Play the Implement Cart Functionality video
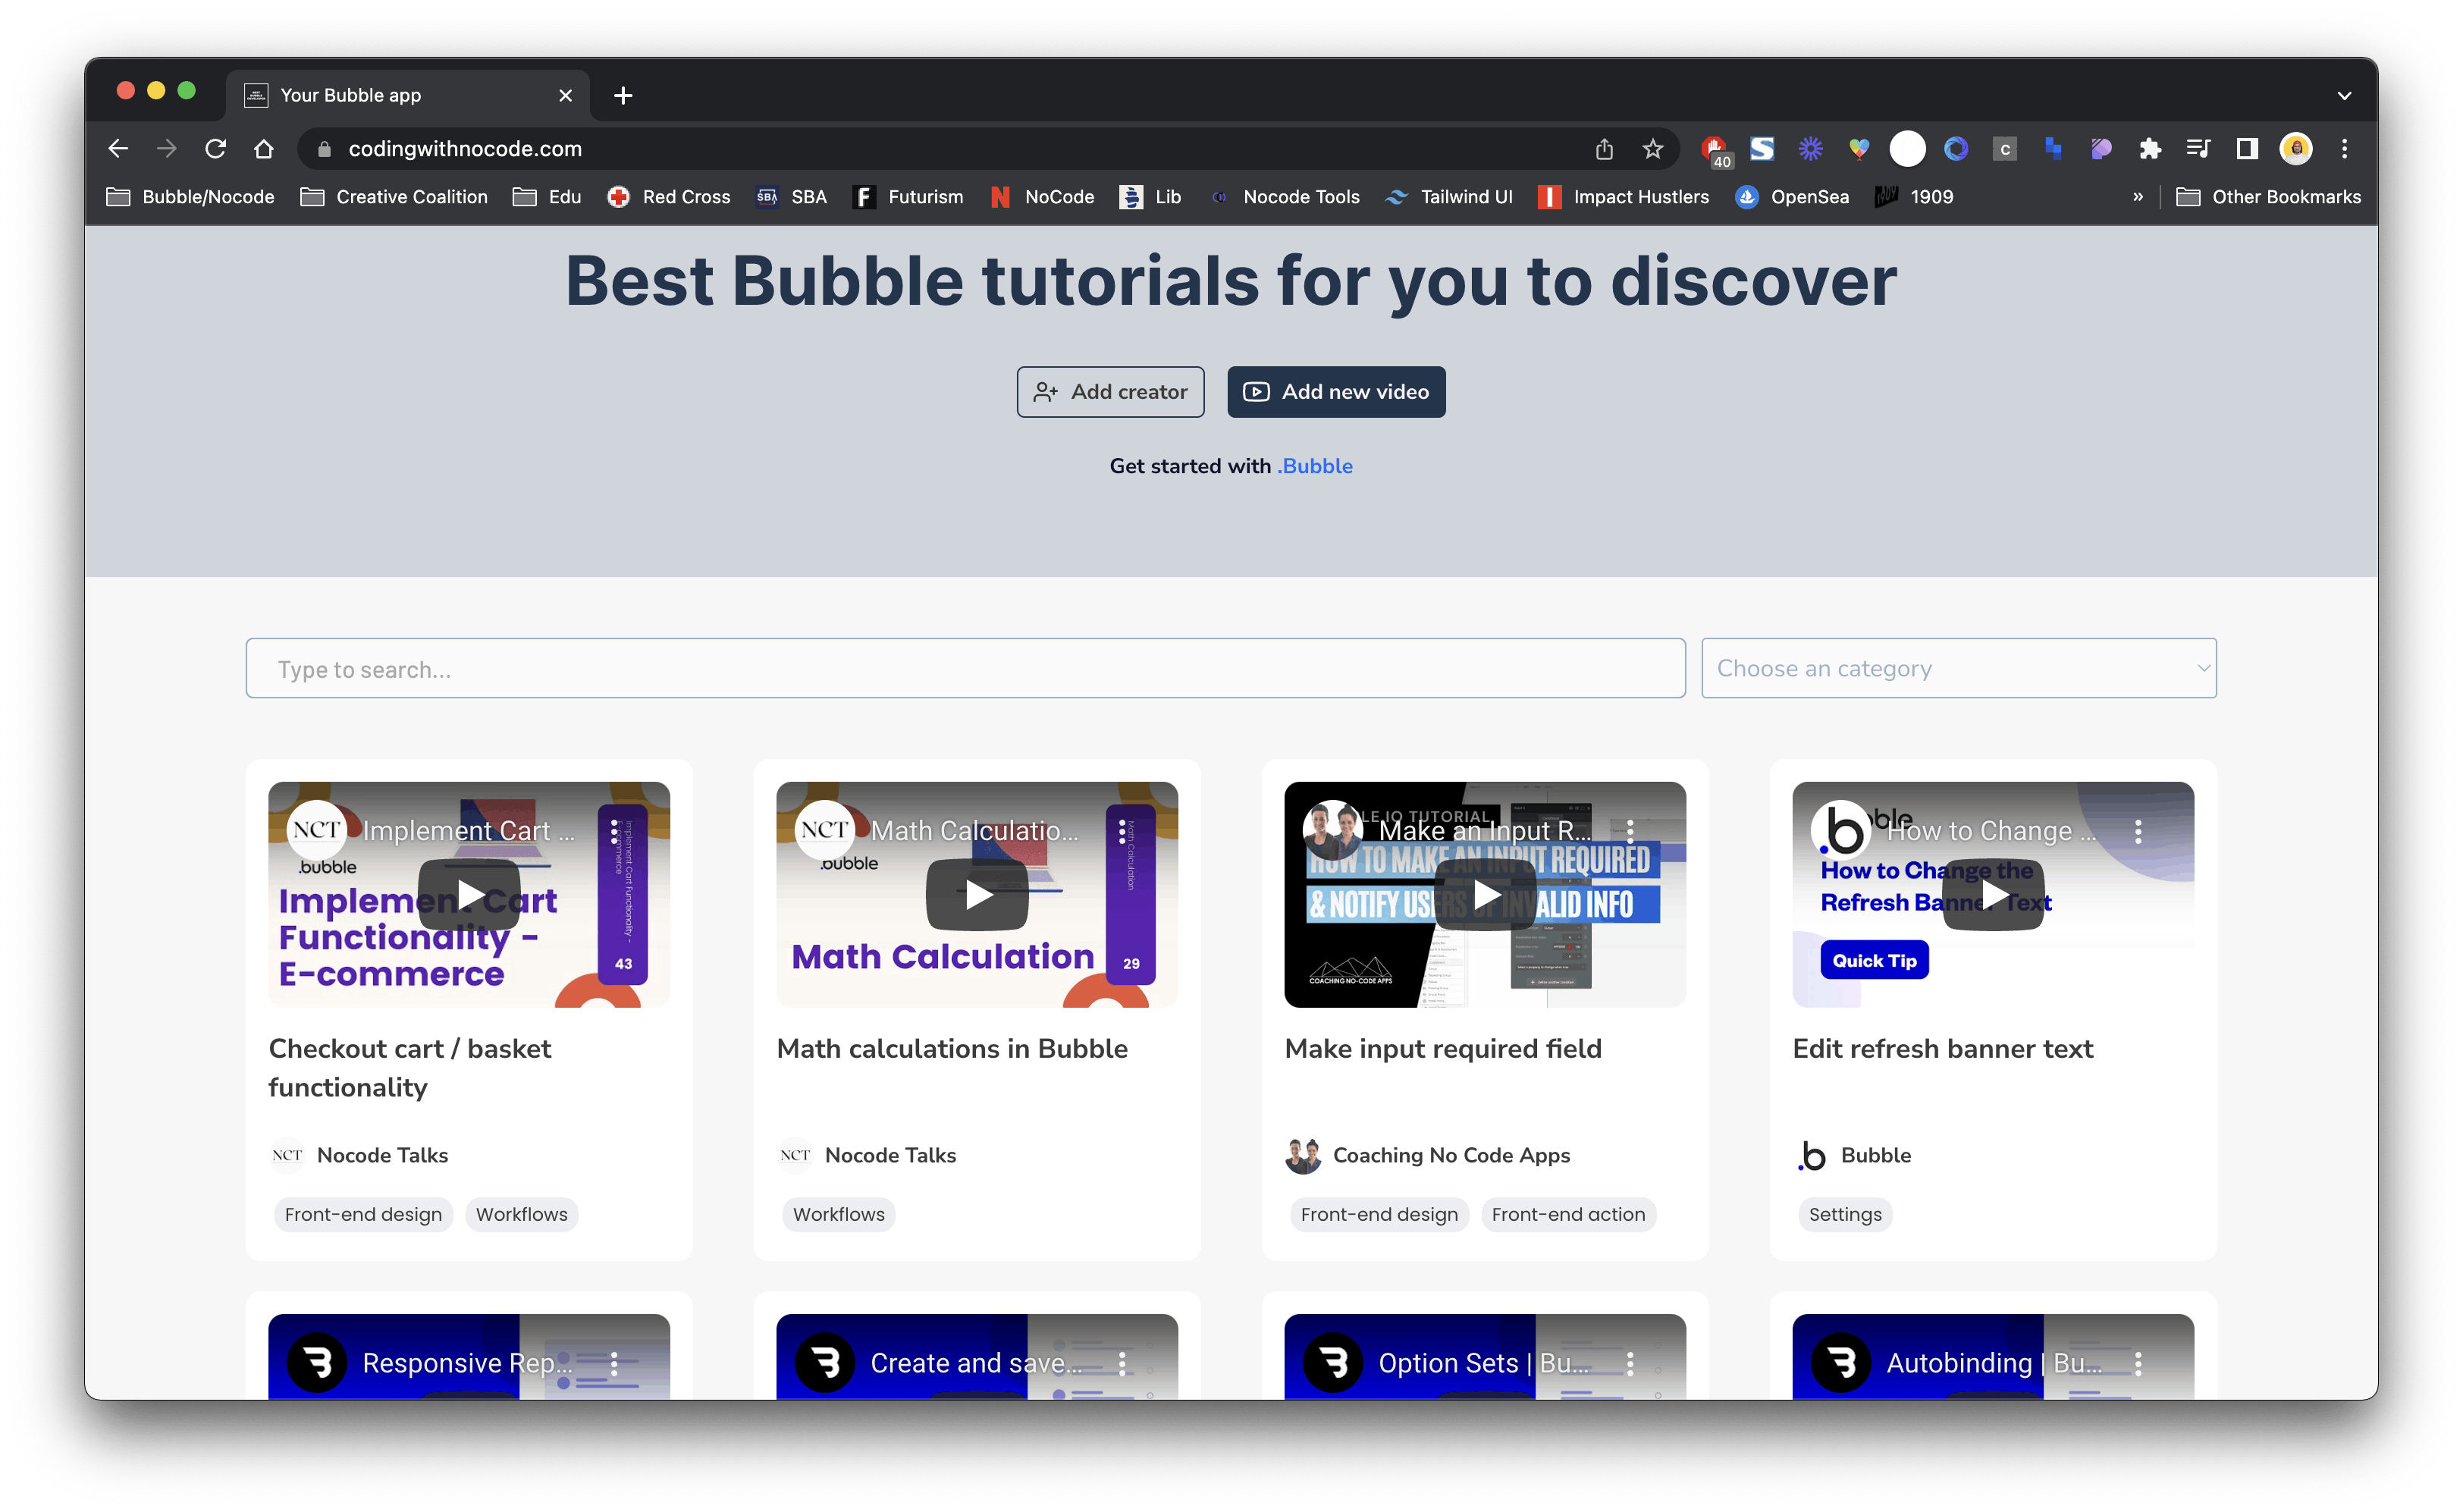This screenshot has width=2463, height=1512. tap(469, 894)
